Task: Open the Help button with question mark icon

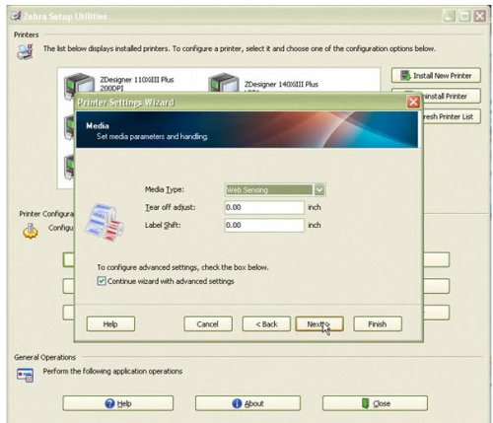Action: tap(118, 403)
